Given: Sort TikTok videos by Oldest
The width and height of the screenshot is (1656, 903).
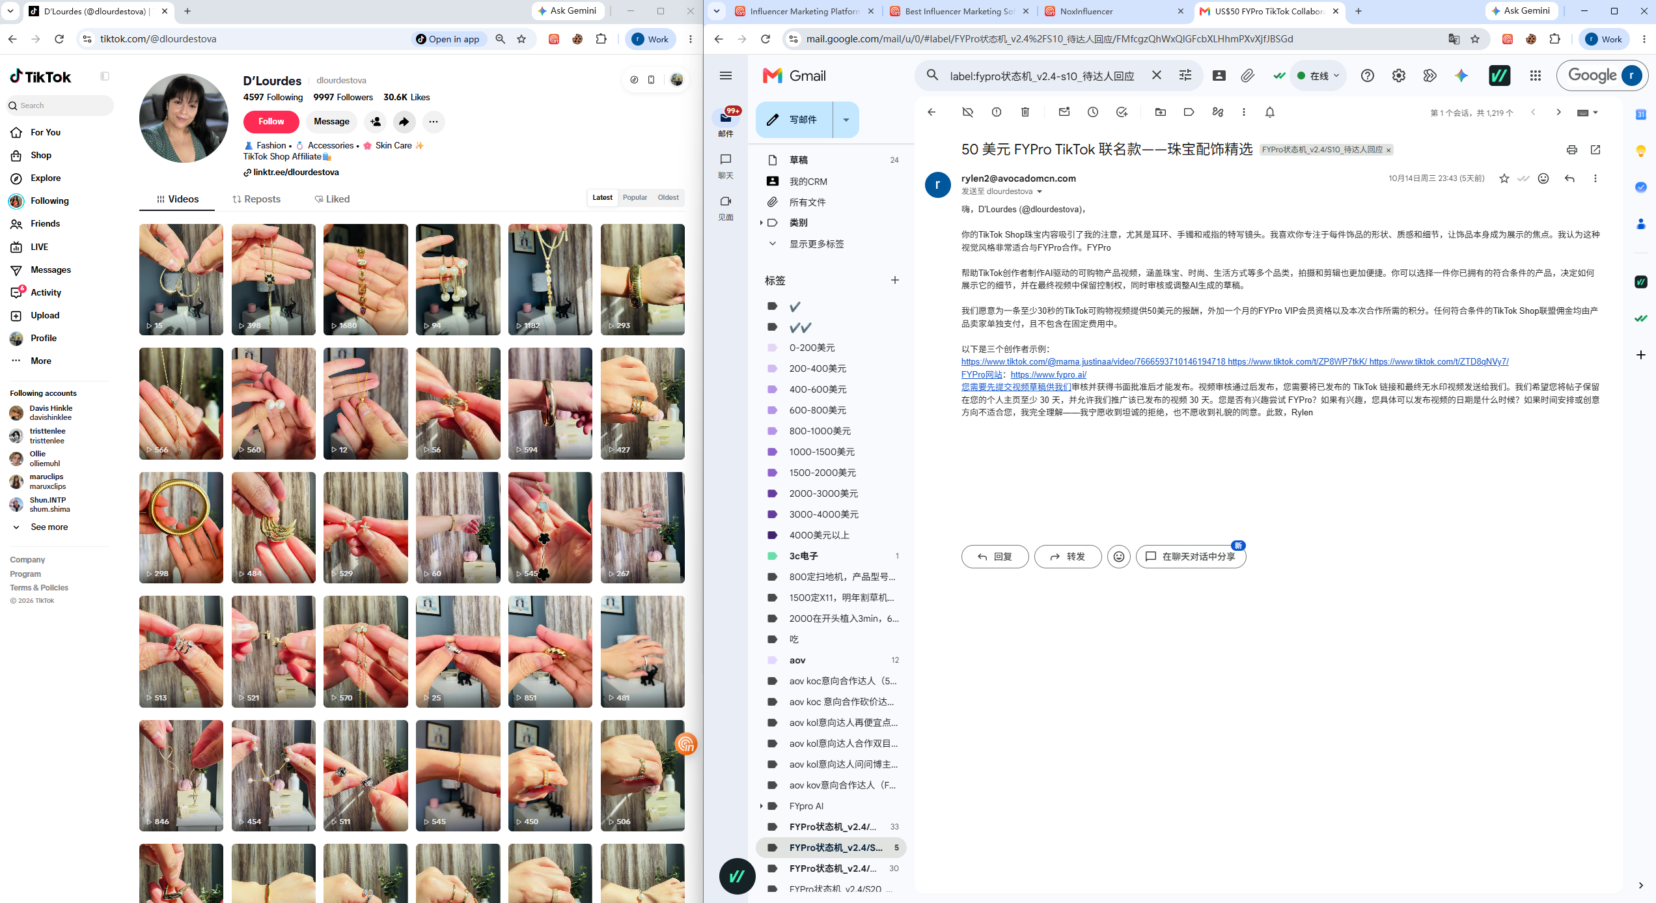Looking at the screenshot, I should point(668,197).
